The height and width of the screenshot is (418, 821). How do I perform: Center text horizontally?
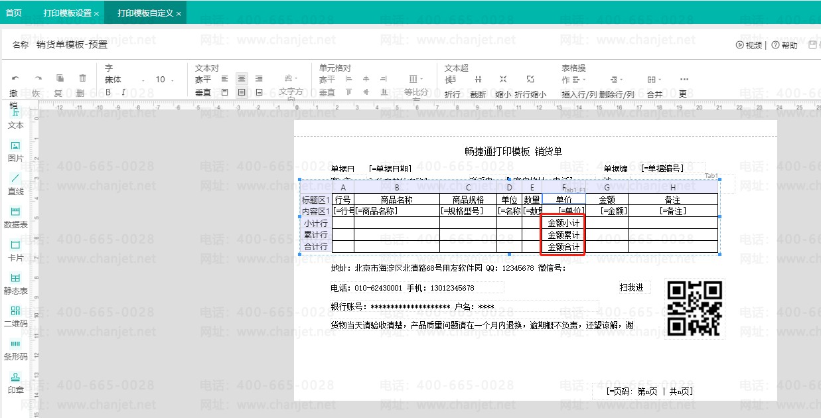tap(242, 78)
